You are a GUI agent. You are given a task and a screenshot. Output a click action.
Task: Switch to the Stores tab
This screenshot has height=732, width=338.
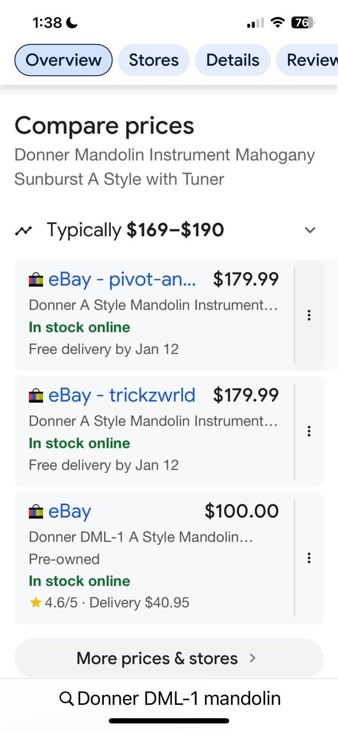coord(154,60)
